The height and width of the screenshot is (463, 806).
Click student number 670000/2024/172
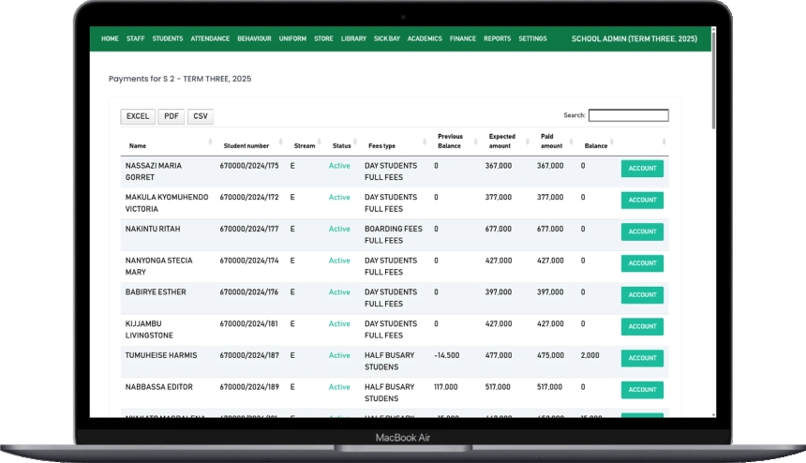(249, 197)
